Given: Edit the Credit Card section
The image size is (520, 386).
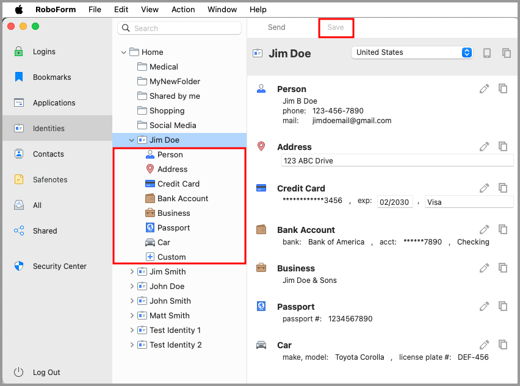Looking at the screenshot, I should [484, 188].
